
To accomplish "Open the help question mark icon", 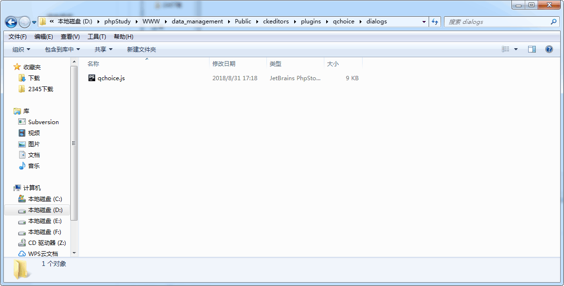I will click(x=549, y=49).
